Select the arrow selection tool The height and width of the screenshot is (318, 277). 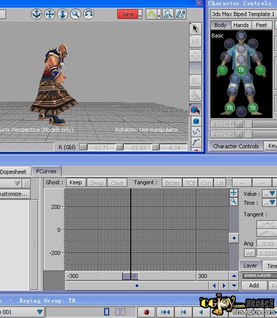click(x=195, y=29)
